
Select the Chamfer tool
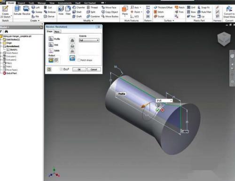pos(78,8)
